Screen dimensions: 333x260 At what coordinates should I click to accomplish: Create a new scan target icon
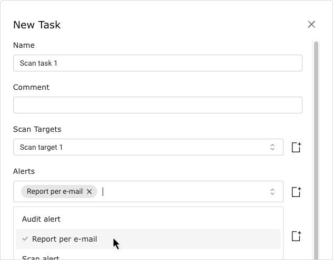tap(296, 147)
